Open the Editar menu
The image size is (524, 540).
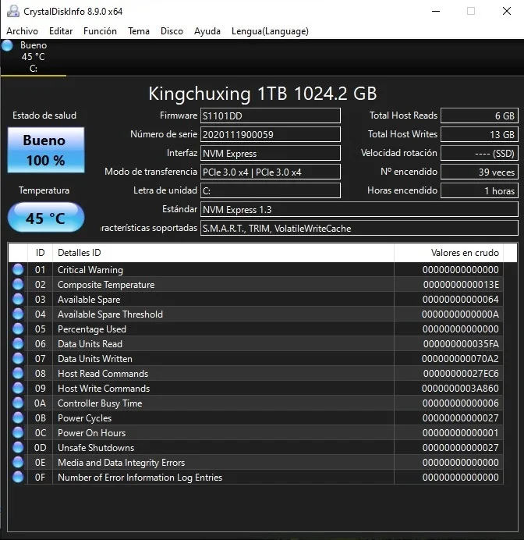61,31
